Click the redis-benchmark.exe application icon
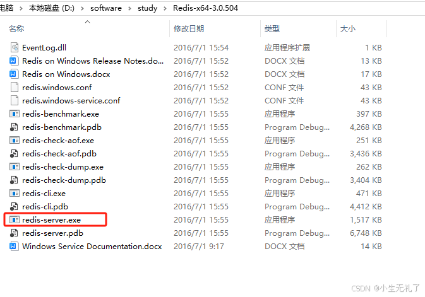The height and width of the screenshot is (297, 425). (15, 114)
